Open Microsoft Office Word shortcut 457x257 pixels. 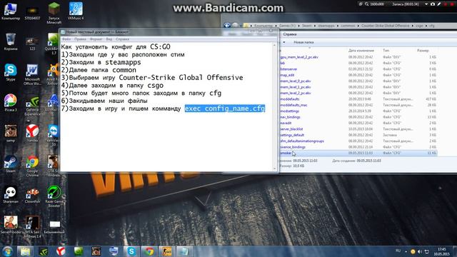point(32,74)
